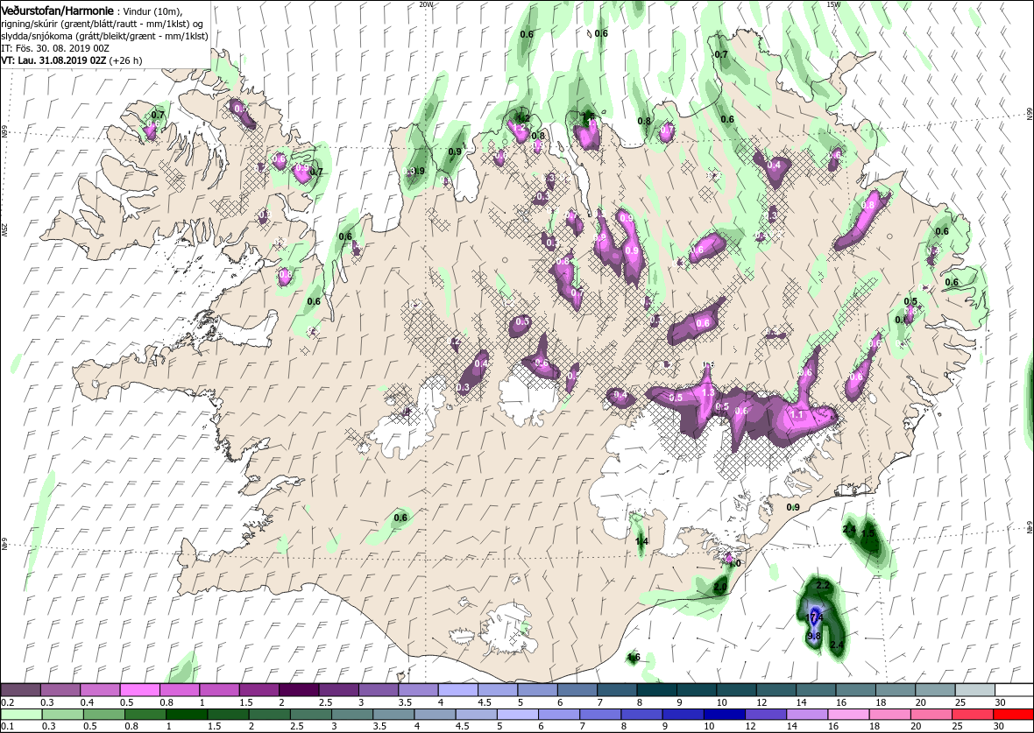Pick the light grey 25 snow-scale swatch
The width and height of the screenshot is (1034, 733).
point(974,689)
